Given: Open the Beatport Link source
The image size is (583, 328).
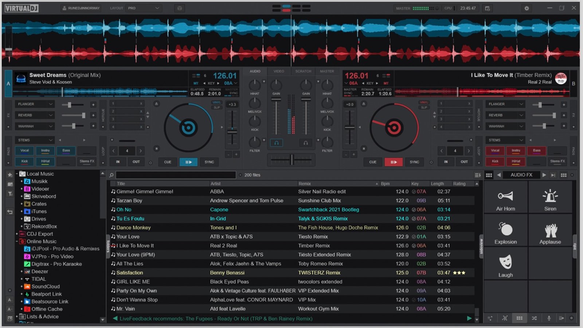Looking at the screenshot, I should [46, 294].
